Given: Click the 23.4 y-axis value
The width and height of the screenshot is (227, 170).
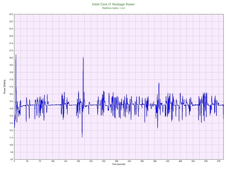Looking at the screenshot, I should click(x=11, y=29).
